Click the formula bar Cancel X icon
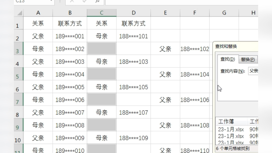The width and height of the screenshot is (272, 153). pyautogui.click(x=72, y=2)
